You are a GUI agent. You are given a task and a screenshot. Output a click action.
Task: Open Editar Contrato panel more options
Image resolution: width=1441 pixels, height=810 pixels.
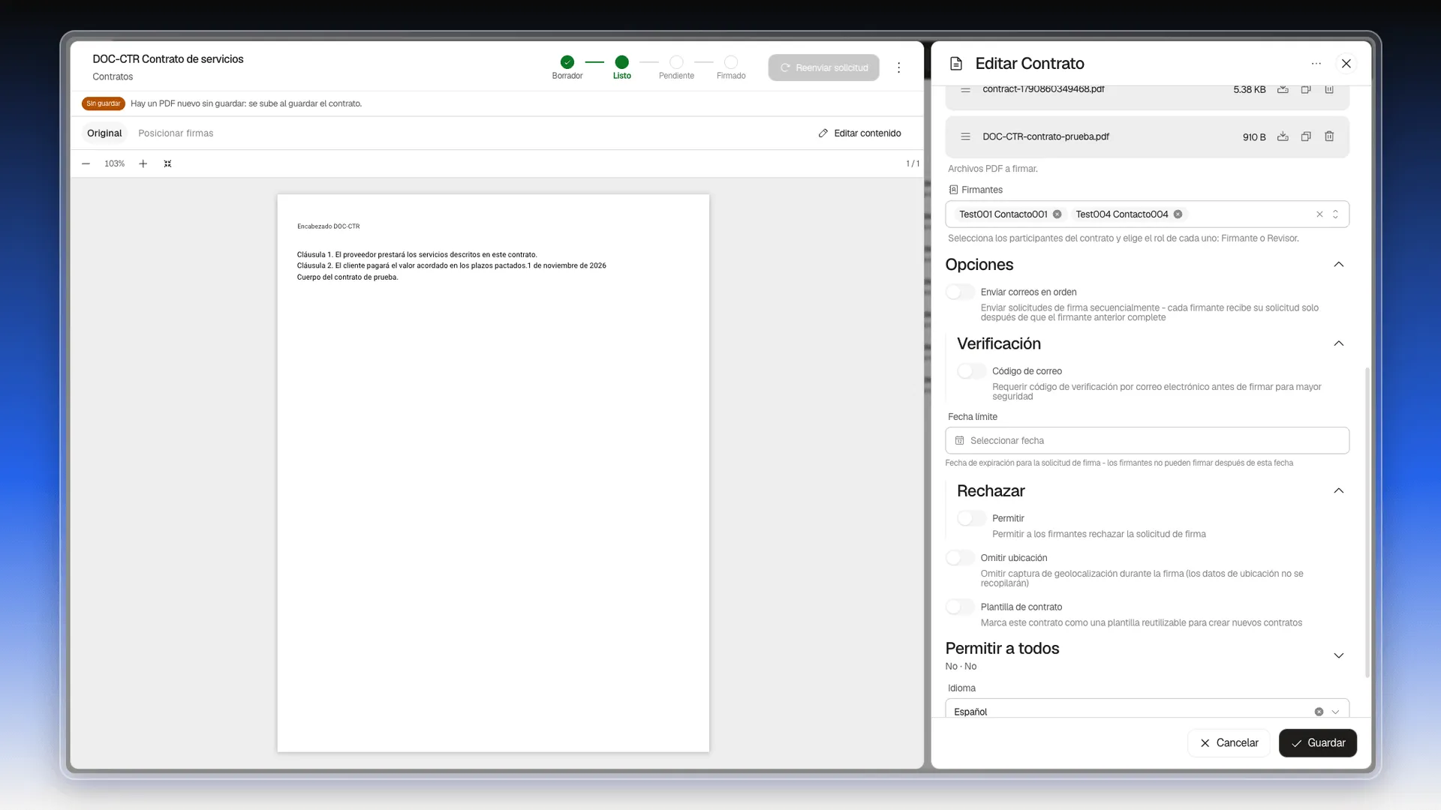[1316, 64]
